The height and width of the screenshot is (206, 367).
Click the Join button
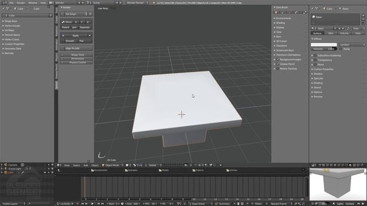74,27
